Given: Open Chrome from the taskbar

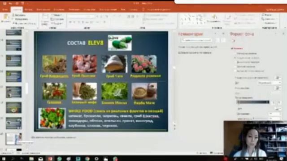Looking at the screenshot, I should pos(87,159).
